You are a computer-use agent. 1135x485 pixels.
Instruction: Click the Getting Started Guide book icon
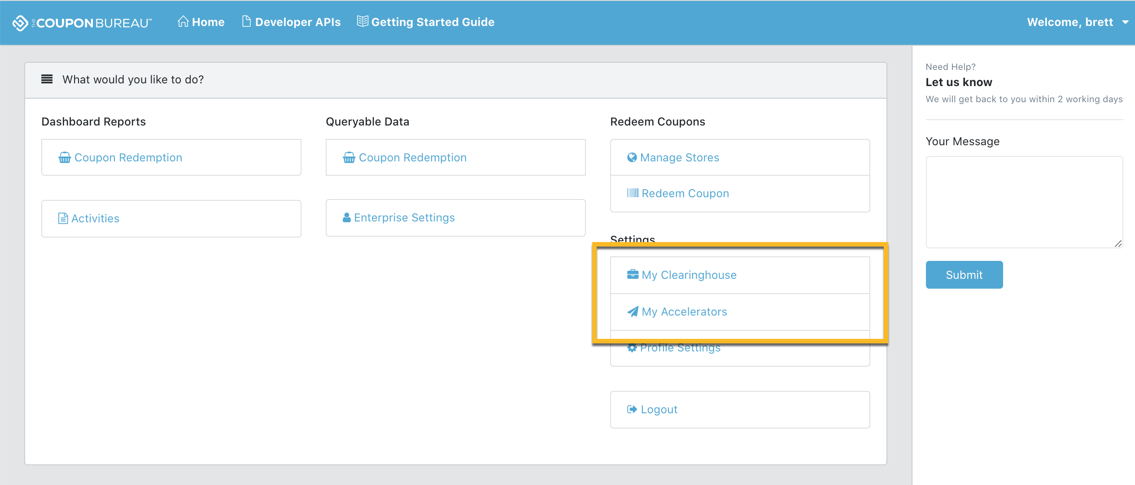[362, 22]
